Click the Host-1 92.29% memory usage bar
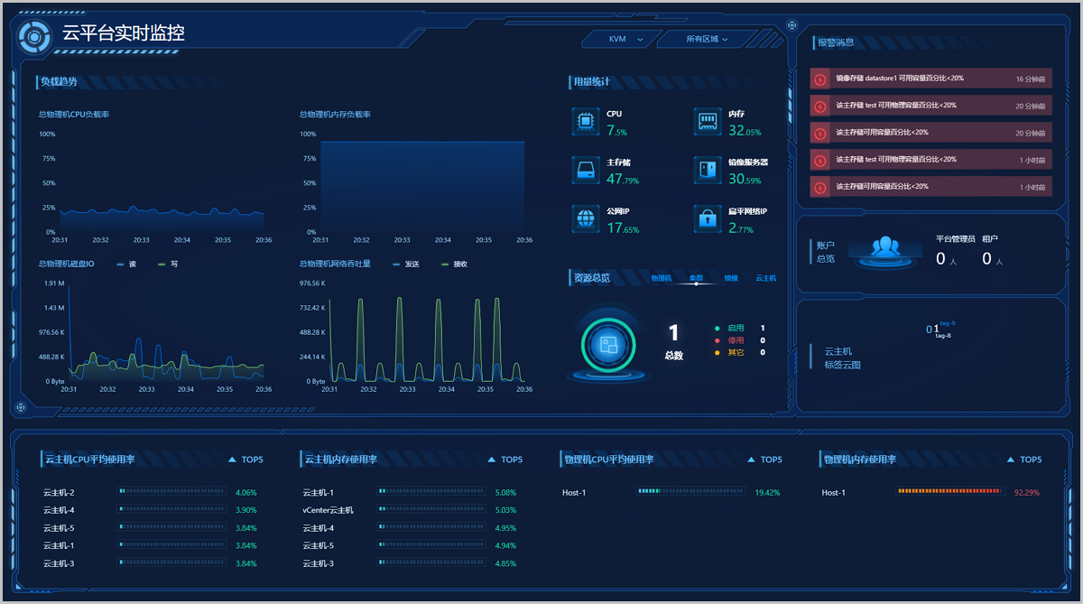The image size is (1083, 604). pos(950,492)
